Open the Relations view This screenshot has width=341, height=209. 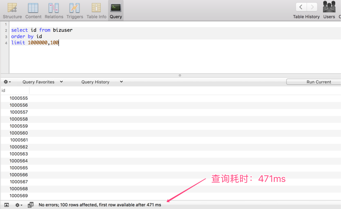coord(54,8)
